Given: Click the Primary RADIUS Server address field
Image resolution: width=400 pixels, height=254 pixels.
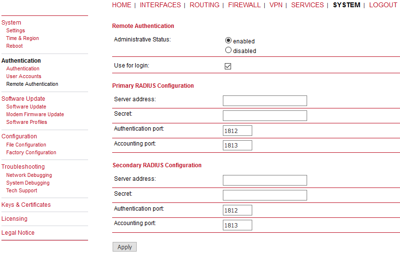Looking at the screenshot, I should pos(265,101).
